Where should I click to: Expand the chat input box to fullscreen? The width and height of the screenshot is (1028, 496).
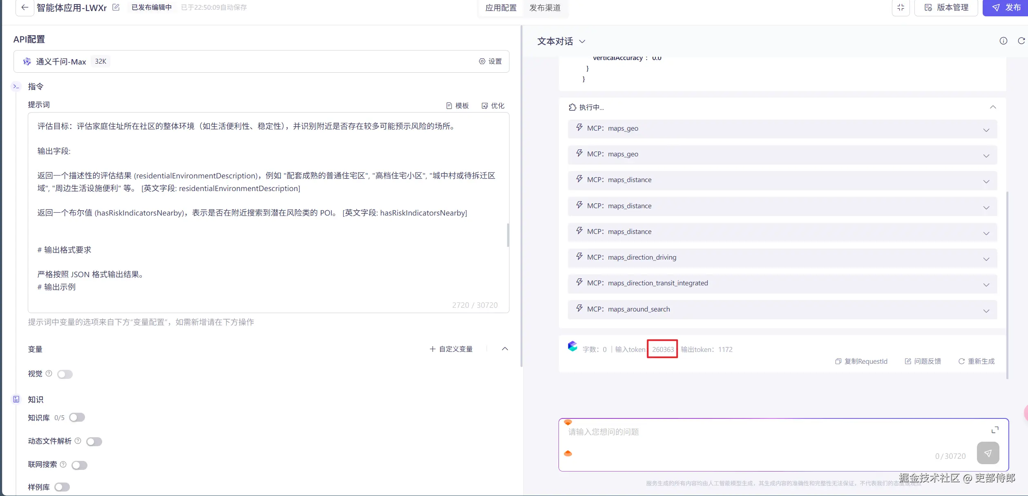point(995,430)
